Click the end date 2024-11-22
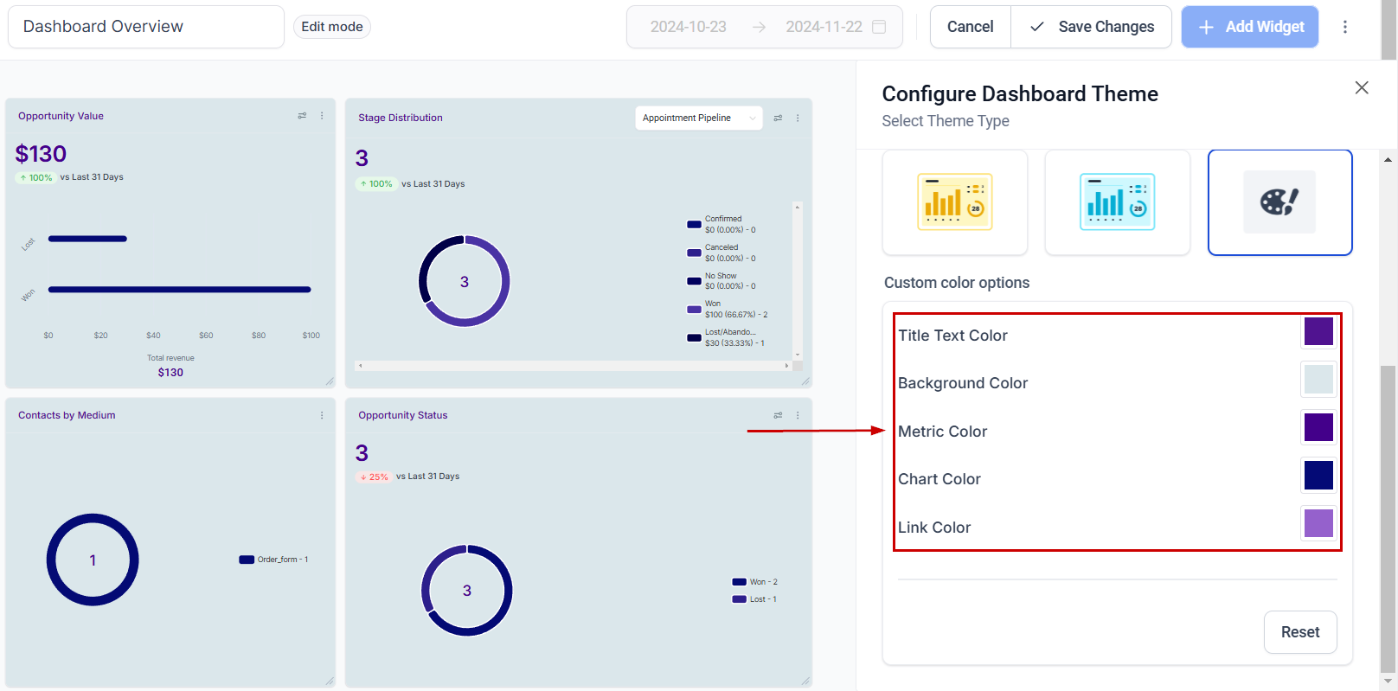Image resolution: width=1398 pixels, height=691 pixels. pyautogui.click(x=824, y=27)
